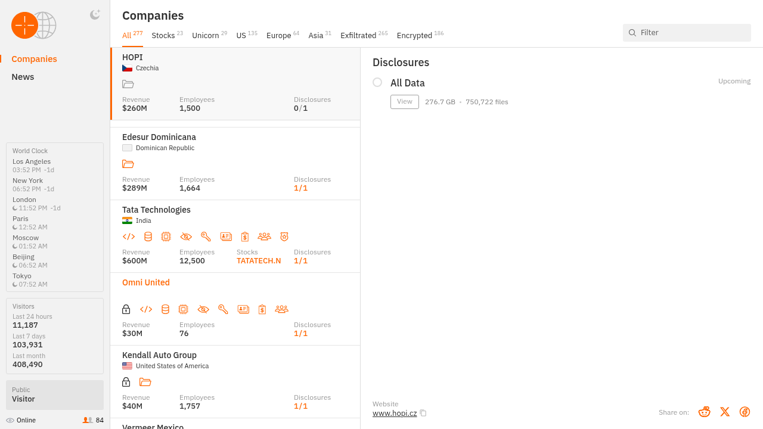Viewport: 763px width, 429px height.
Task: Click the Public Visitor panel
Action: pos(55,395)
